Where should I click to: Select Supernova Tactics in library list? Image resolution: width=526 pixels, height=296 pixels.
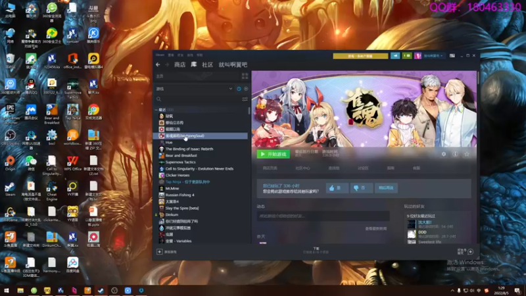point(201,162)
